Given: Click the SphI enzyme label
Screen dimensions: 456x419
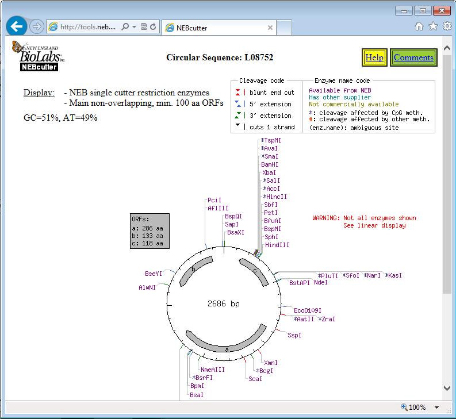Looking at the screenshot, I should 271,237.
